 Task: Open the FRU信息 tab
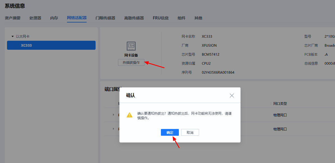tap(161, 18)
